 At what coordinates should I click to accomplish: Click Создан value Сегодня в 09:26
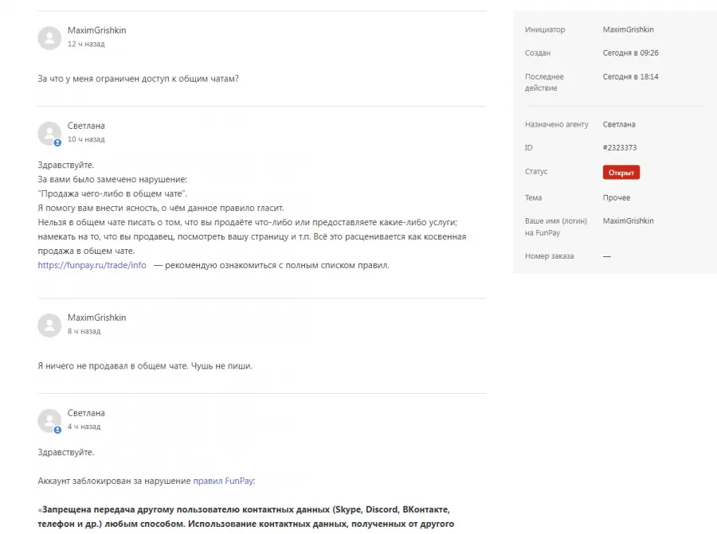click(x=631, y=53)
